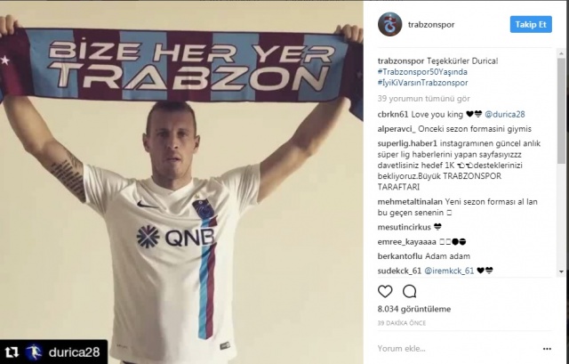Open the comment bubble icon
The height and width of the screenshot is (364, 569).
pos(409,291)
